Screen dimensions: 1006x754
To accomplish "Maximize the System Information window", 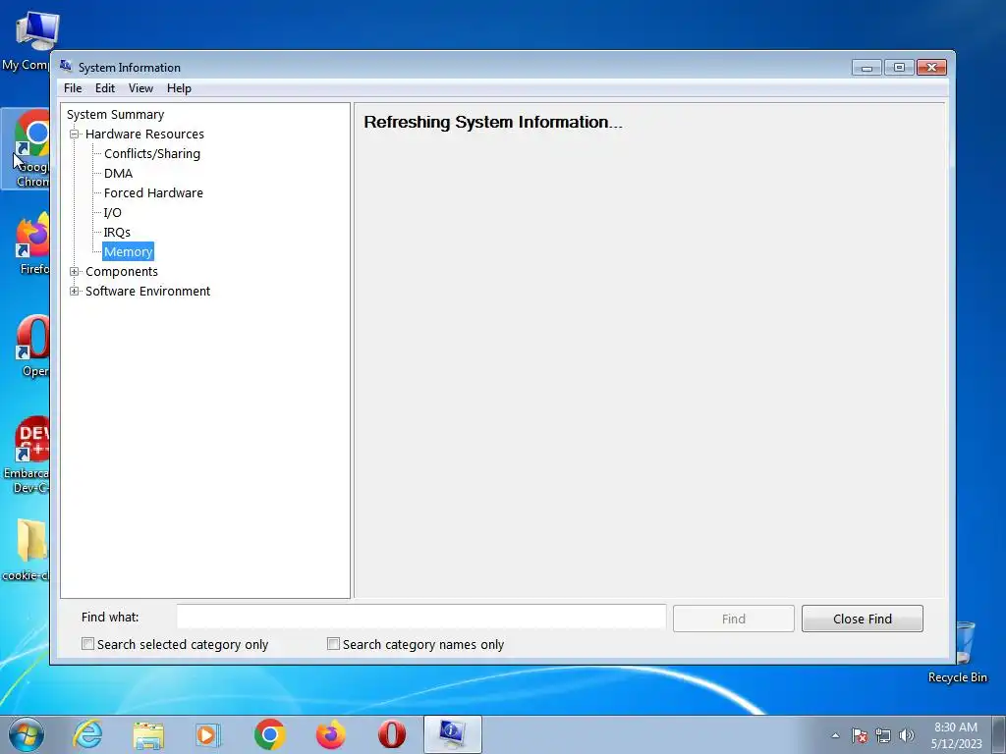I will (899, 68).
